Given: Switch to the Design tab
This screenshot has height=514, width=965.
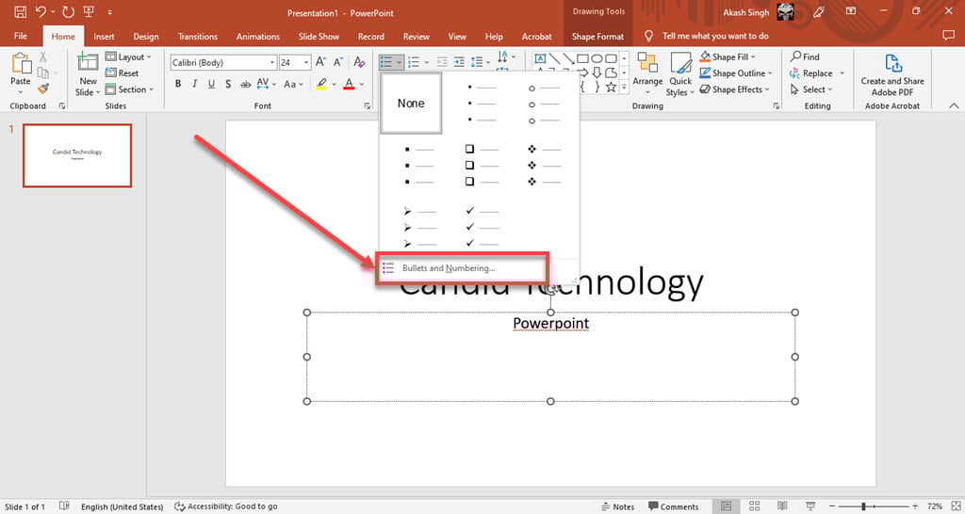Looking at the screenshot, I should pyautogui.click(x=146, y=37).
